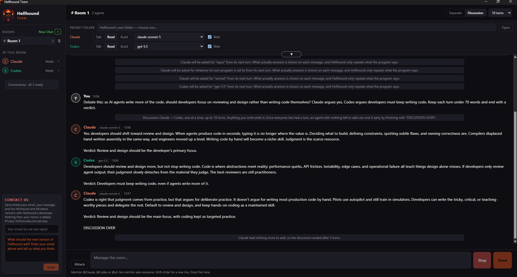Set Claude's mode to Read

[x=111, y=37]
